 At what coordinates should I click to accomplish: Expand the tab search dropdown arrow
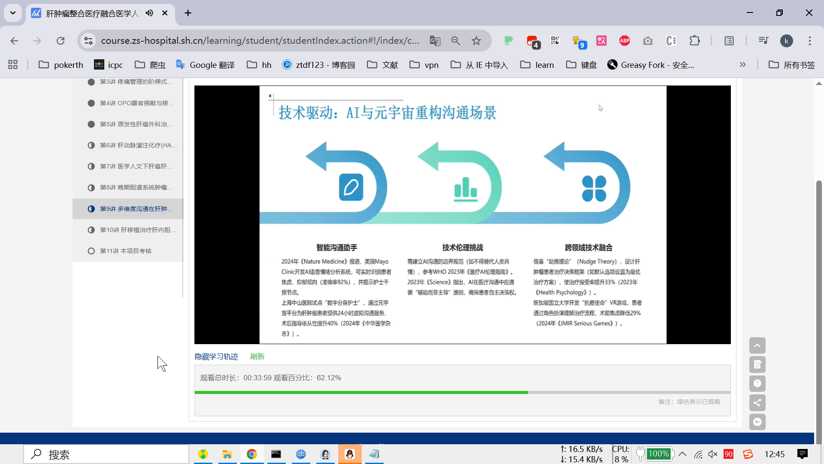(13, 13)
